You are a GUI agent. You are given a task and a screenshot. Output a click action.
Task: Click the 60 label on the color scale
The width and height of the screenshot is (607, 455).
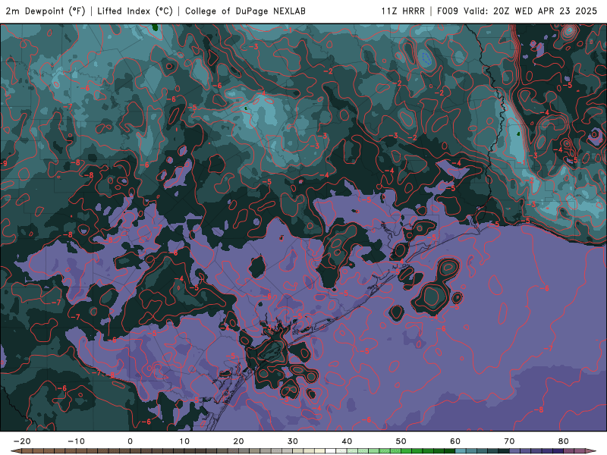coord(455,441)
